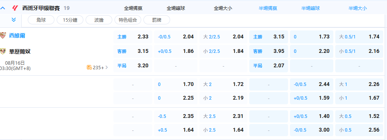Viewport: 387px width, 140px height.
Task: Click the 西維爾 team crest icon
Action: tap(3, 35)
